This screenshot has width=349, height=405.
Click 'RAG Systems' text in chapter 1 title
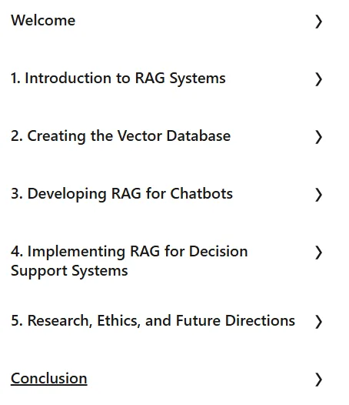point(181,79)
